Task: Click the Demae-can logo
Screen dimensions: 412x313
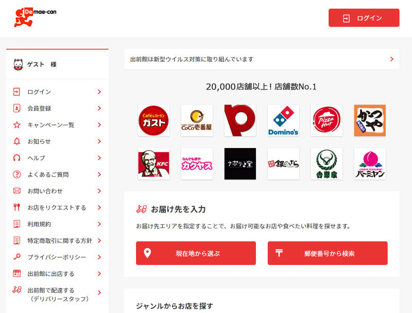Action: (x=35, y=17)
